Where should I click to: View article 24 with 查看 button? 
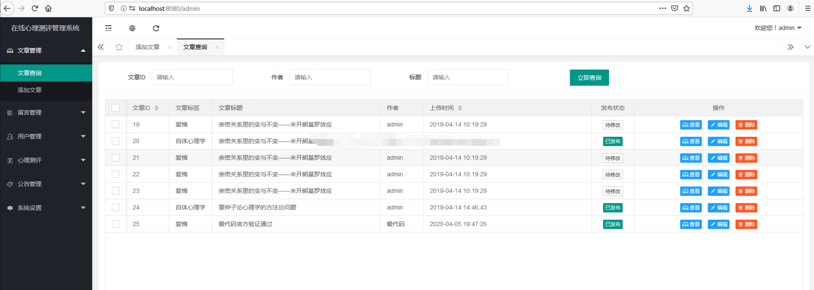(x=691, y=208)
